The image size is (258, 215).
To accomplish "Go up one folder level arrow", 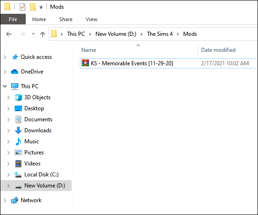I will pos(43,34).
